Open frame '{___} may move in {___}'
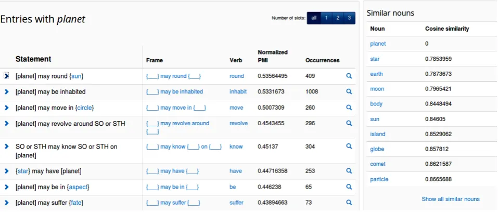The width and height of the screenshot is (498, 213). [176, 108]
